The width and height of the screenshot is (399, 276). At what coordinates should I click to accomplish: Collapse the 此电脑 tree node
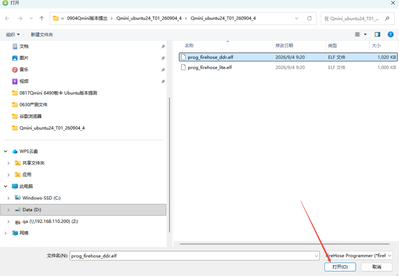click(6, 186)
